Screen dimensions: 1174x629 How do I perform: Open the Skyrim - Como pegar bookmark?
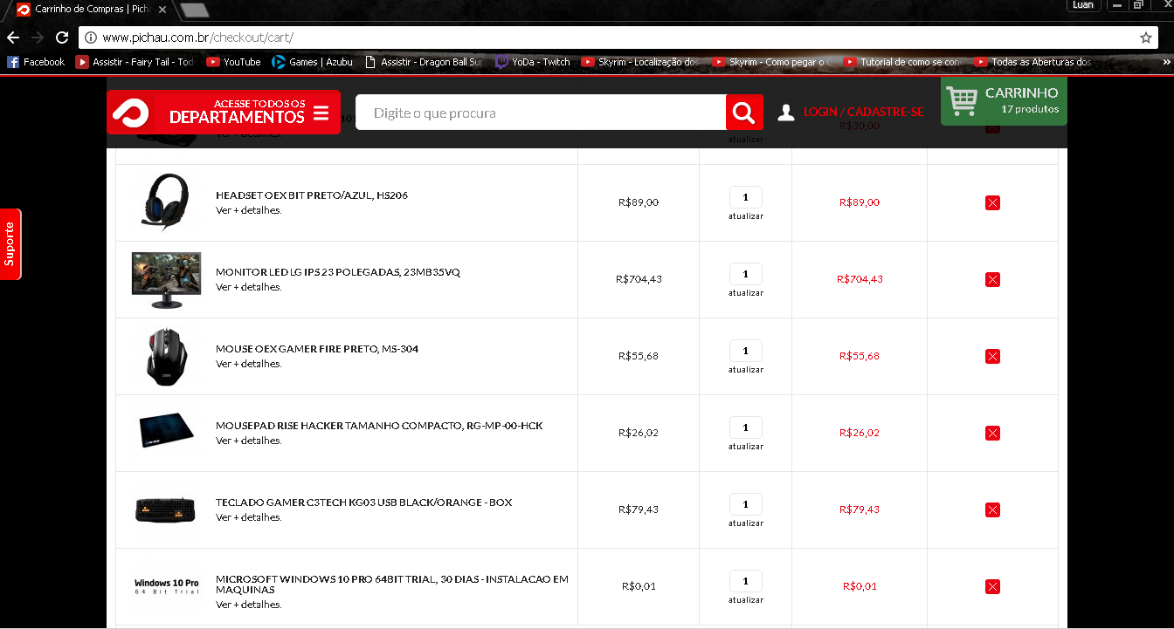[x=771, y=62]
